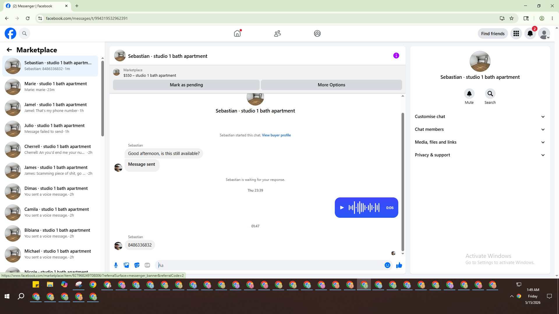Click More Options button
This screenshot has width=559, height=314.
coord(331,85)
